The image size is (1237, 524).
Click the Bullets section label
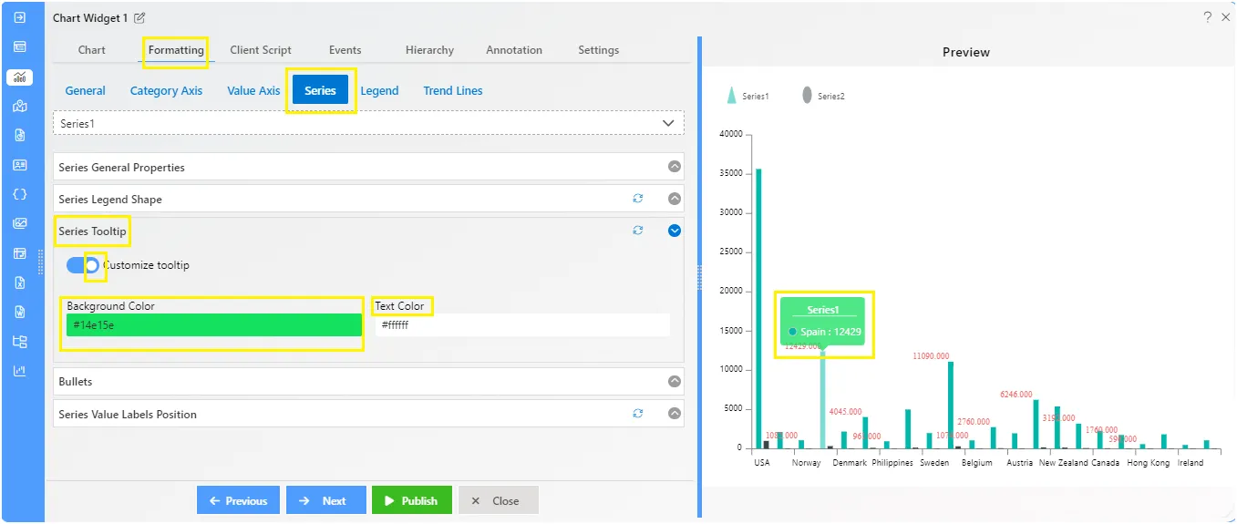coord(76,382)
